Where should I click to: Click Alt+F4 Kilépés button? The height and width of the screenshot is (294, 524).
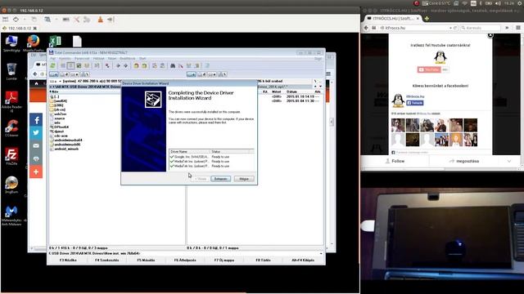[303, 260]
